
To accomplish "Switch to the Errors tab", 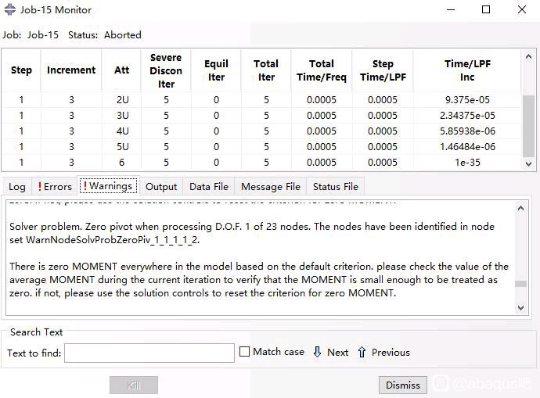I will [55, 187].
